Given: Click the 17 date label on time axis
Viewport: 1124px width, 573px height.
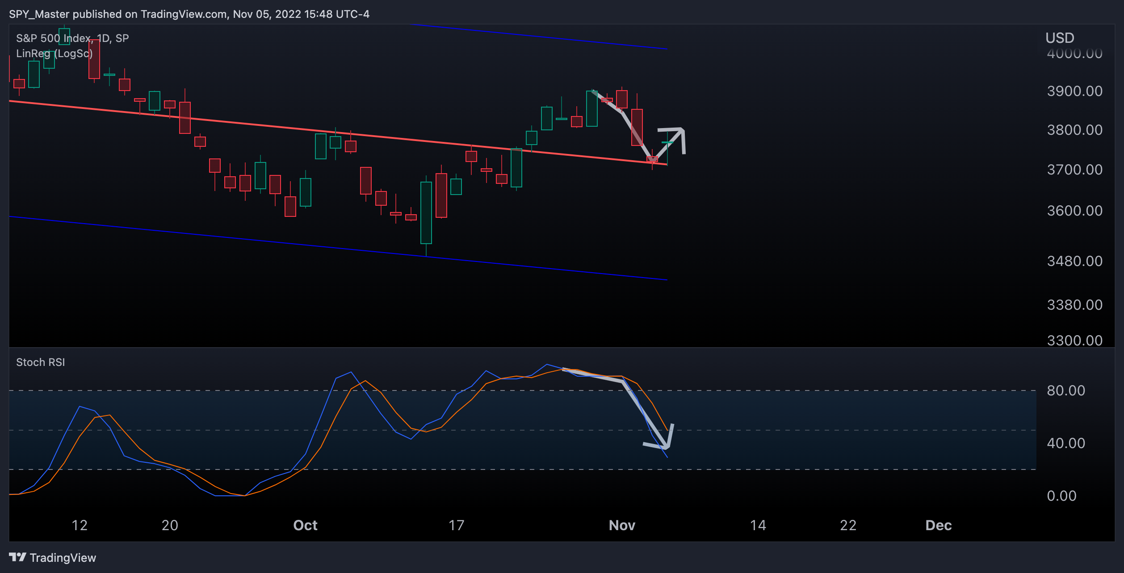Looking at the screenshot, I should (457, 525).
